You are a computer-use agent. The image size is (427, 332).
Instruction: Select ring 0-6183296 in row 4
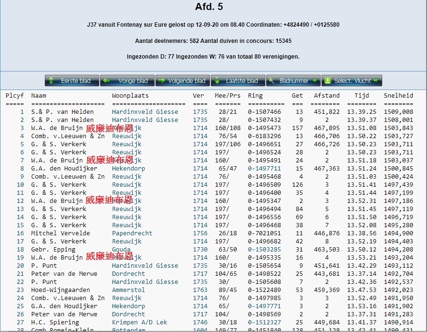coord(264,136)
